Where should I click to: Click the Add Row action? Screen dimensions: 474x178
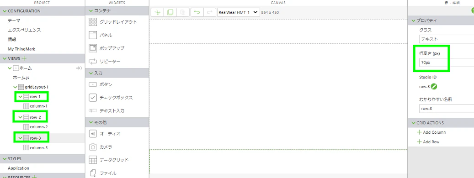coord(431,142)
